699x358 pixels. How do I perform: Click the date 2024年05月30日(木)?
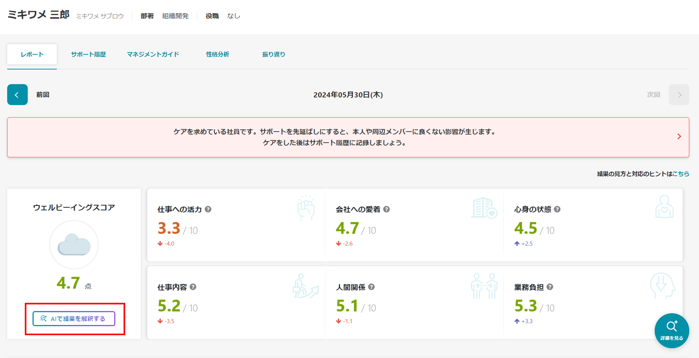[348, 95]
